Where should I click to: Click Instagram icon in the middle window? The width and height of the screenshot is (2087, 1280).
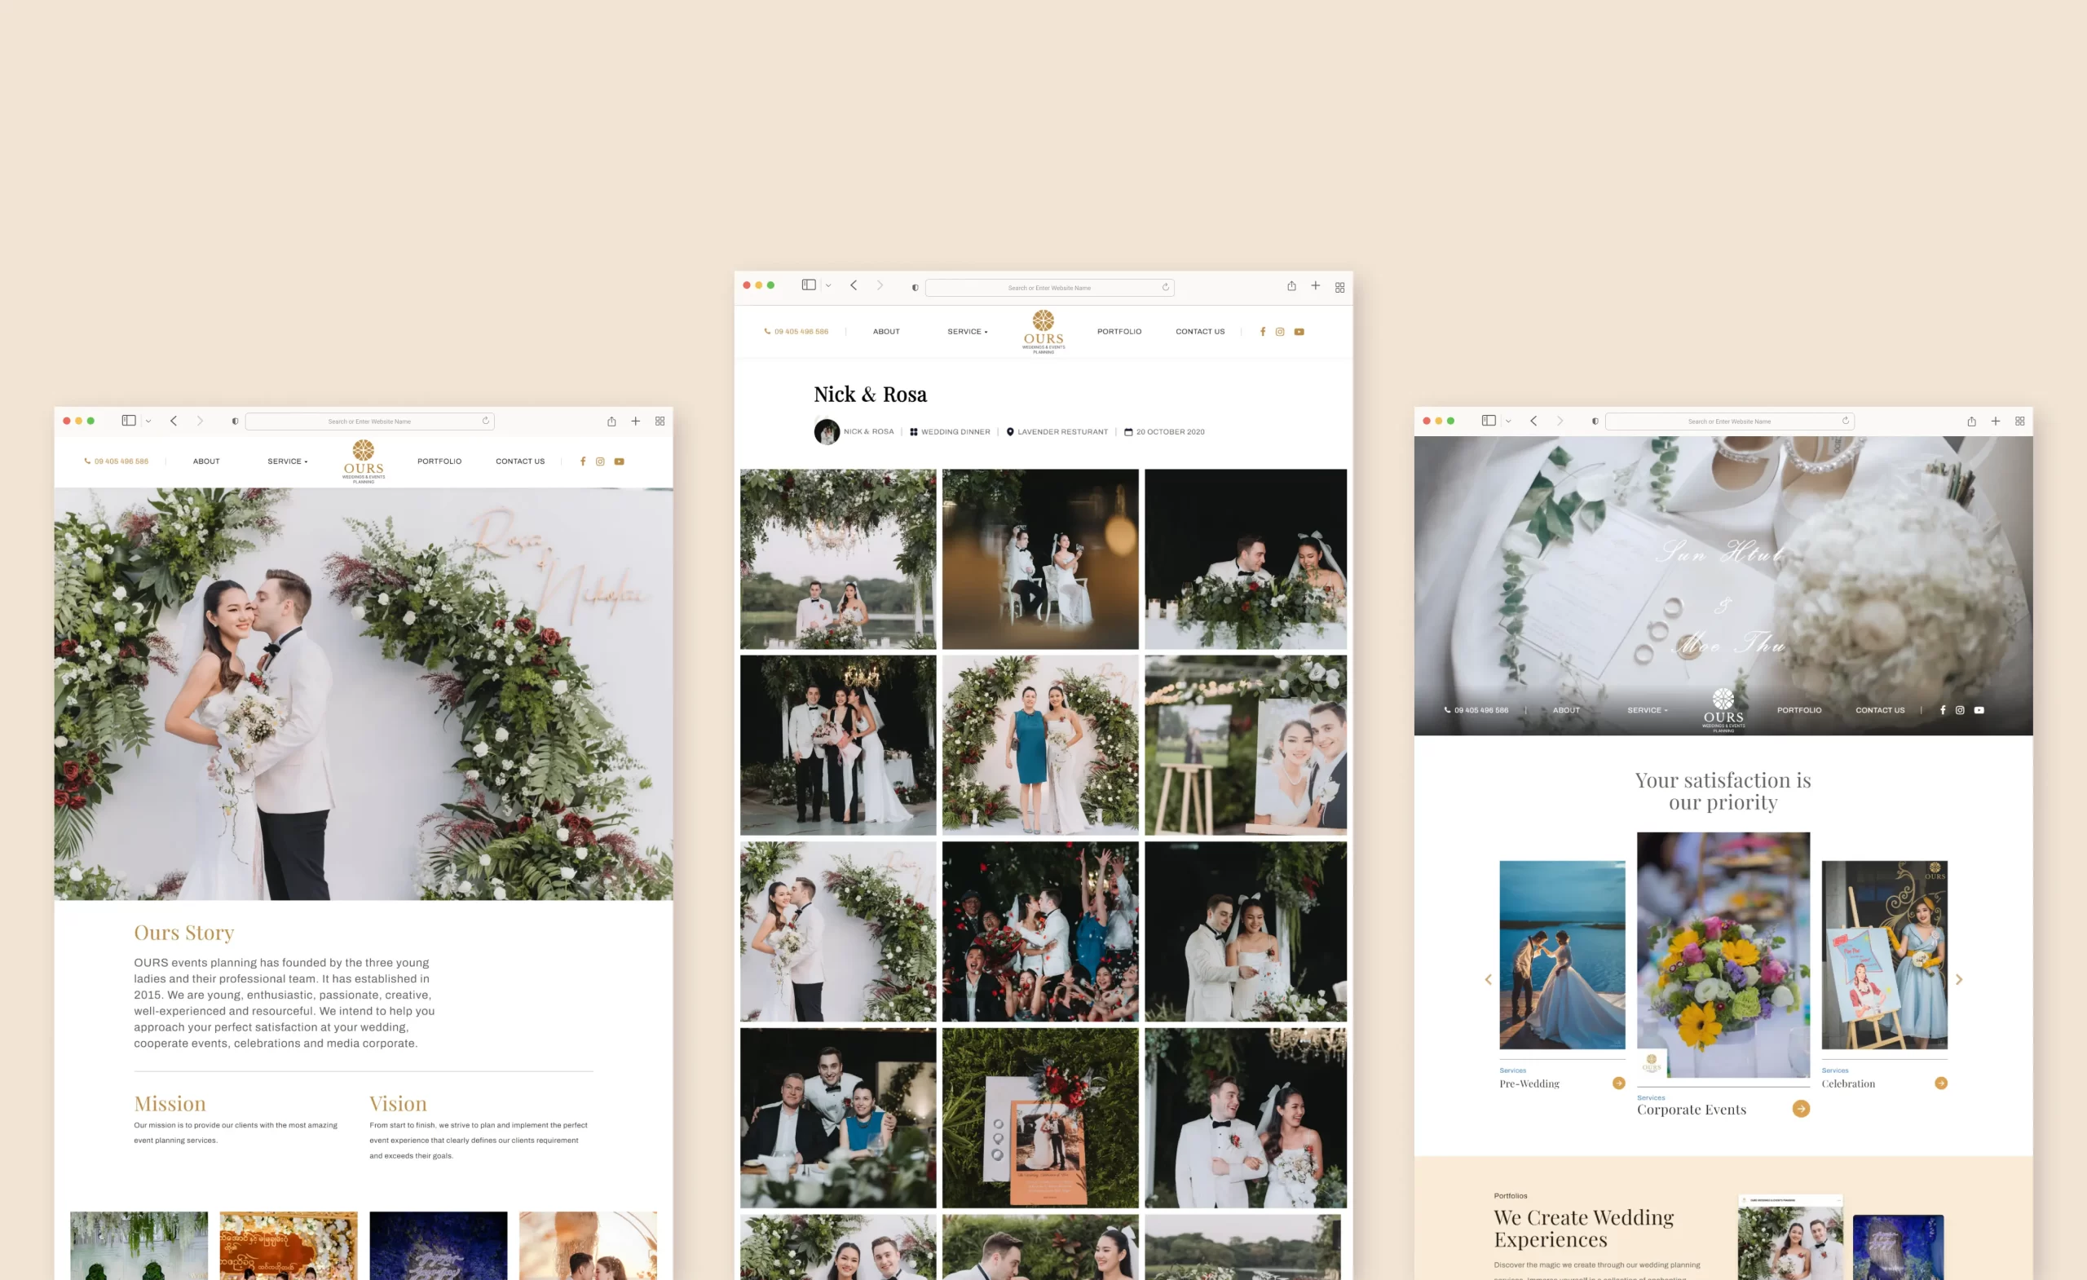1280,332
